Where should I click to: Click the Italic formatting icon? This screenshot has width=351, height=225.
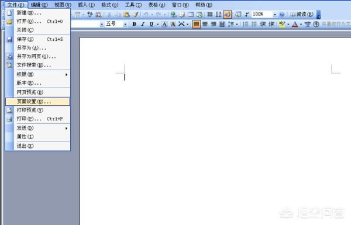[x=143, y=24]
